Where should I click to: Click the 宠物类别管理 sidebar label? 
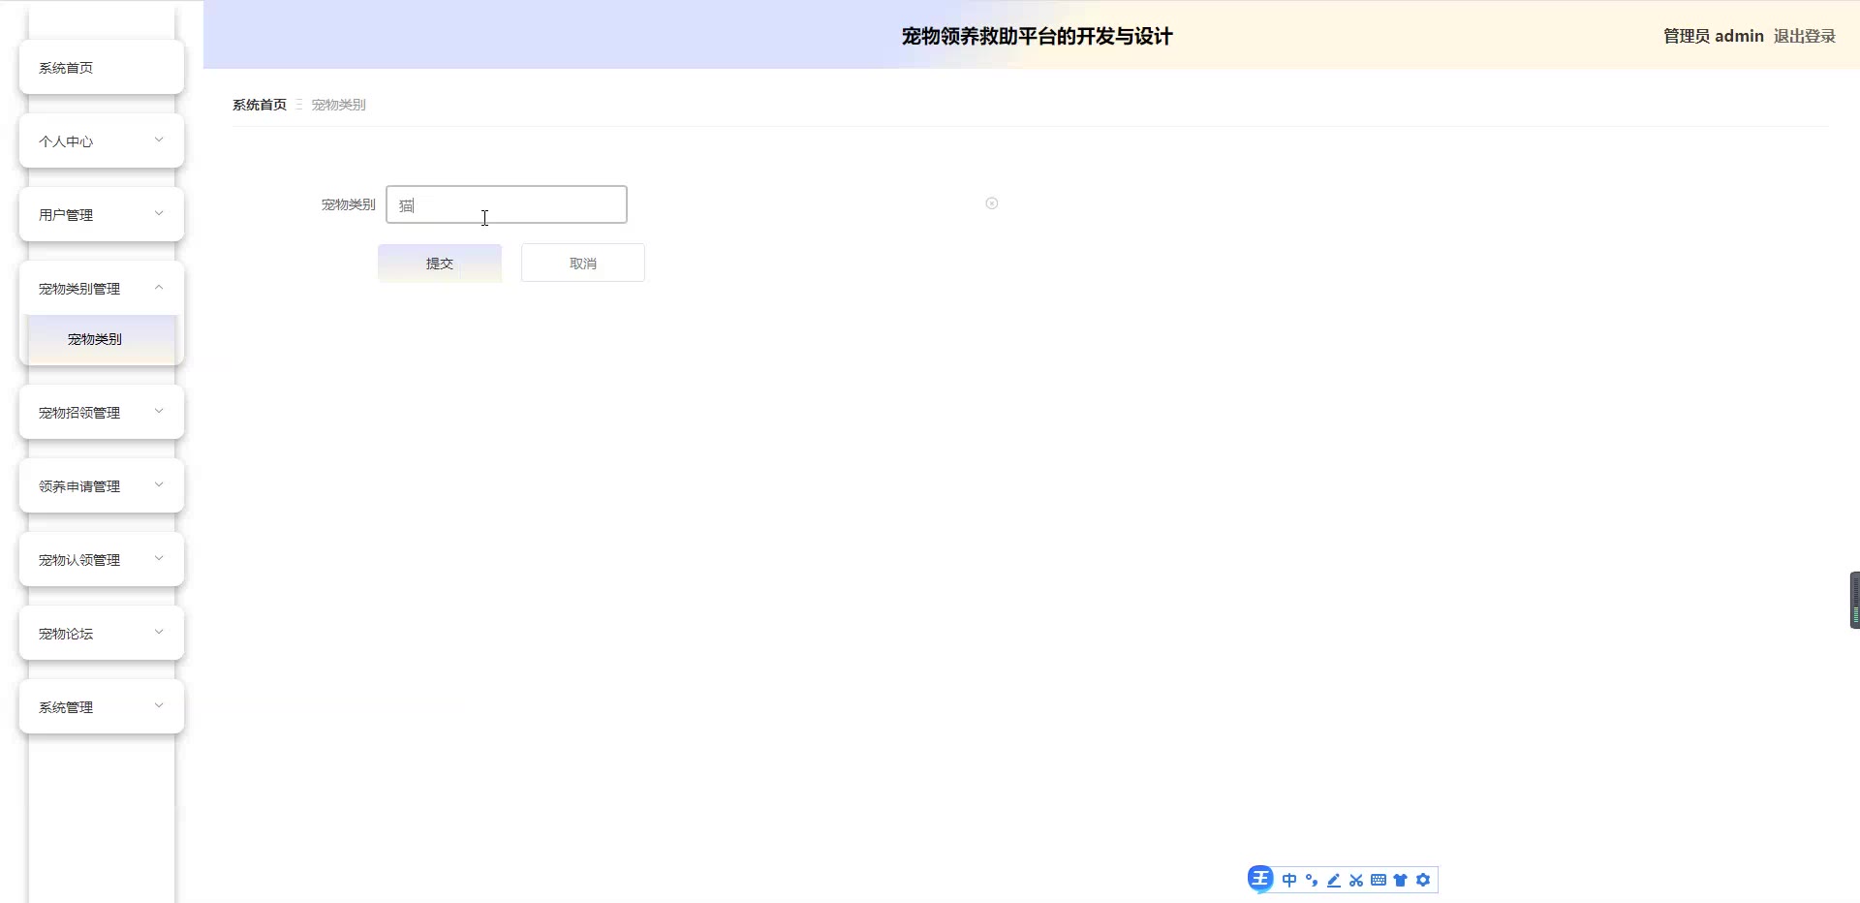79,289
